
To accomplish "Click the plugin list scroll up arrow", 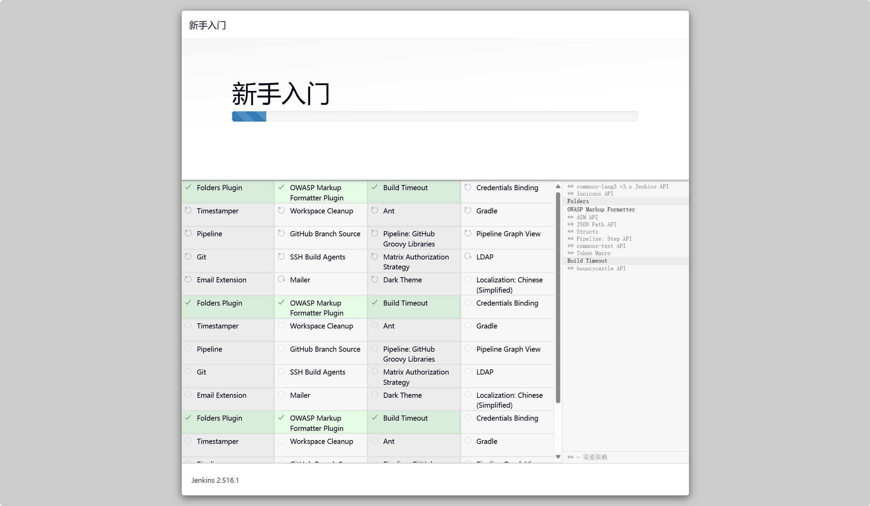I will click(x=558, y=186).
